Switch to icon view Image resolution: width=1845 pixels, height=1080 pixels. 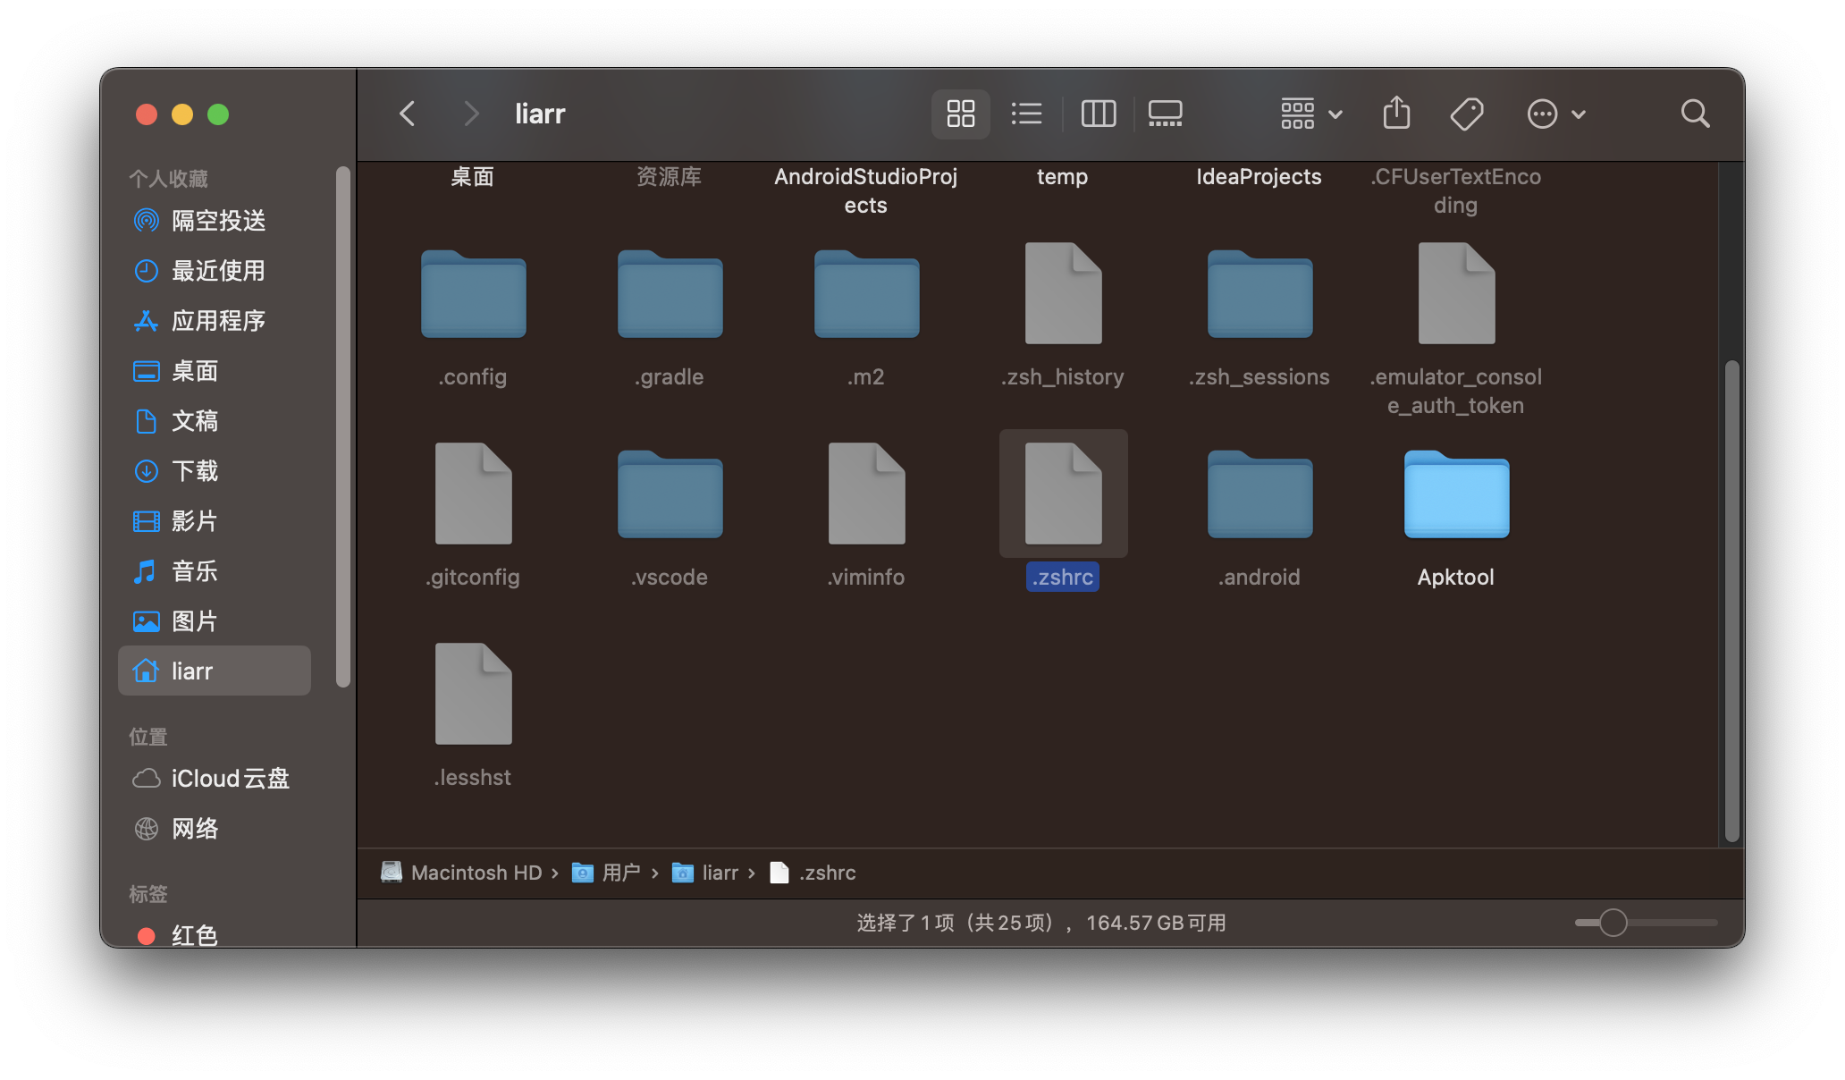click(960, 114)
